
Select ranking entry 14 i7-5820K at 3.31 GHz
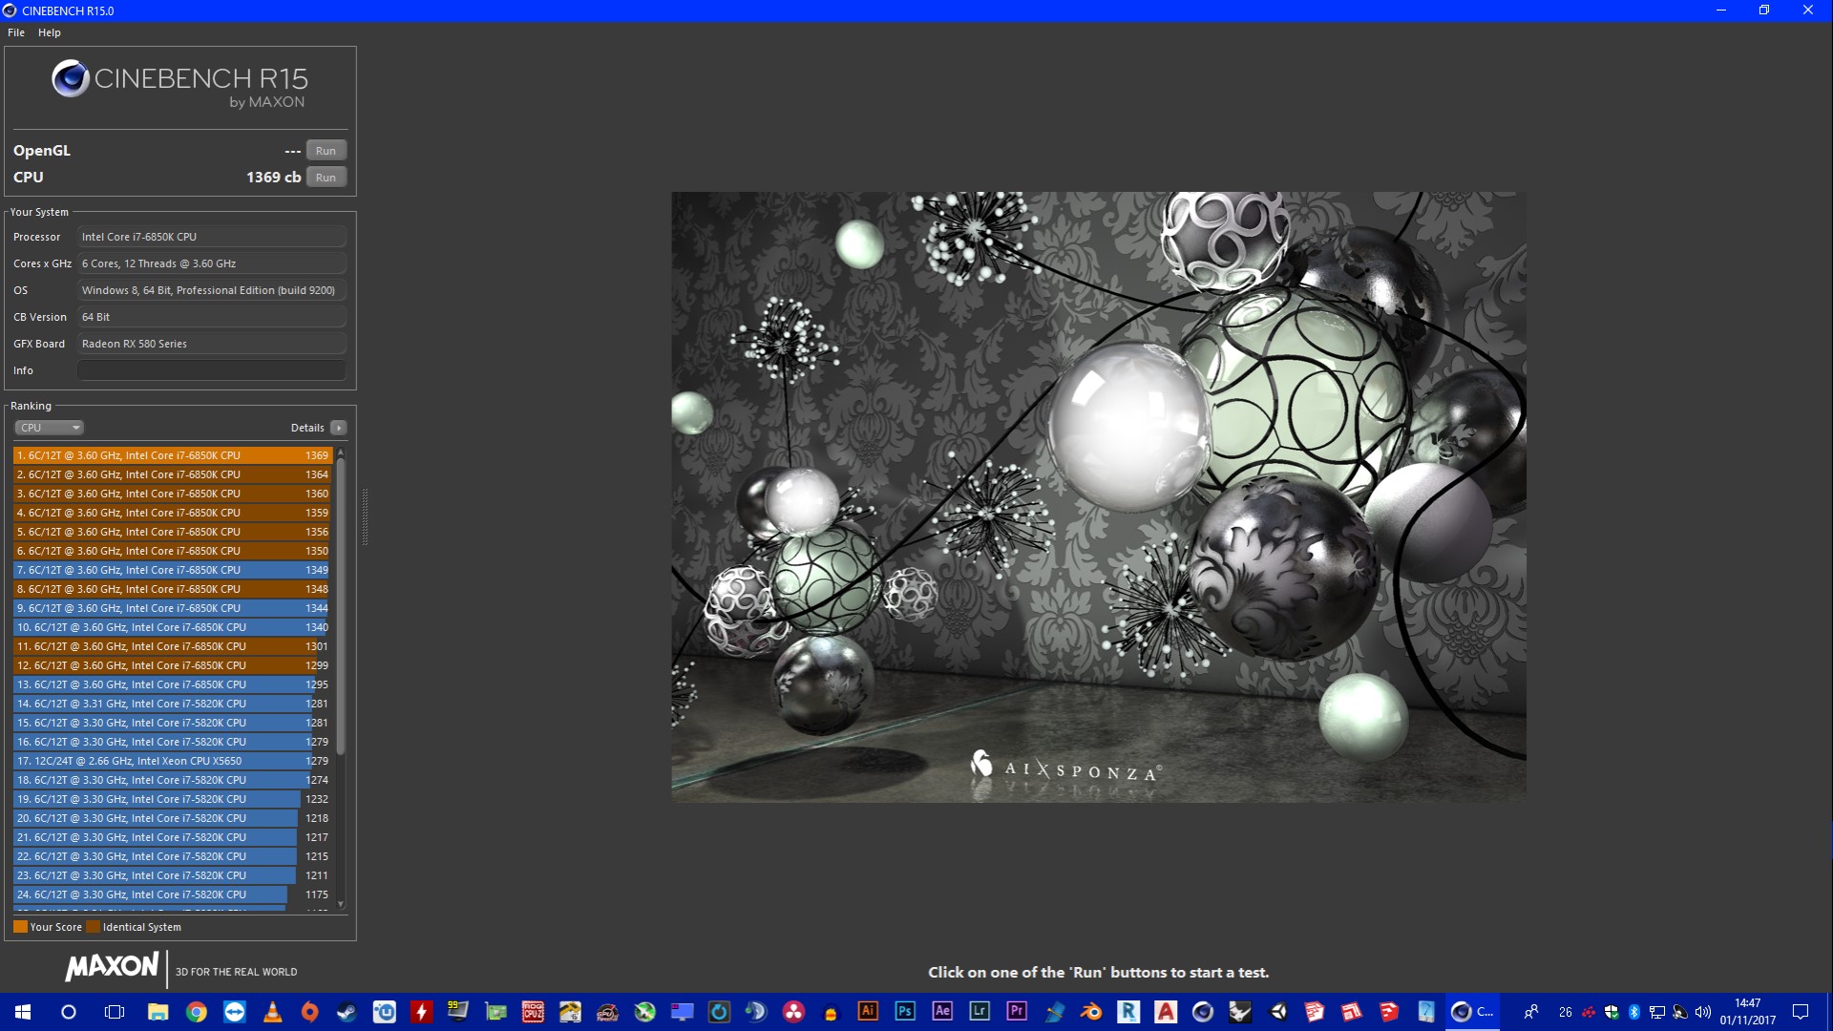173,704
